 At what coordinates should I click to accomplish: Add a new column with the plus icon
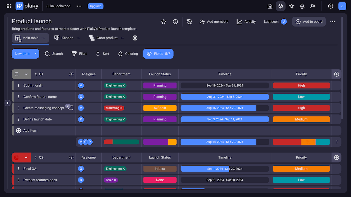click(336, 74)
